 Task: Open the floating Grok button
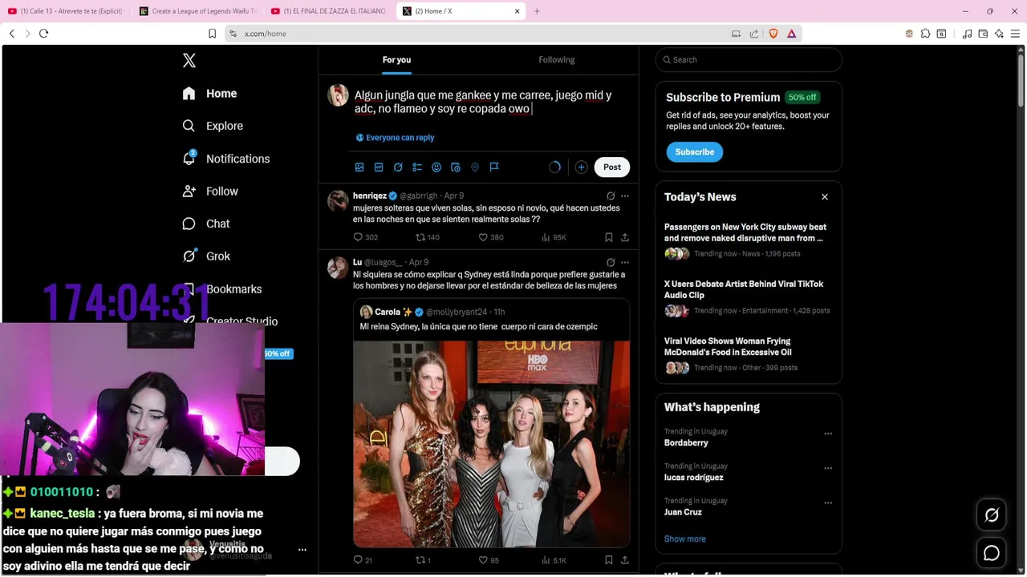click(992, 515)
